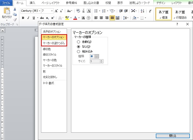Click the 標準 style thumbnail
Viewport: 193px width, 140px height.
(x=164, y=14)
